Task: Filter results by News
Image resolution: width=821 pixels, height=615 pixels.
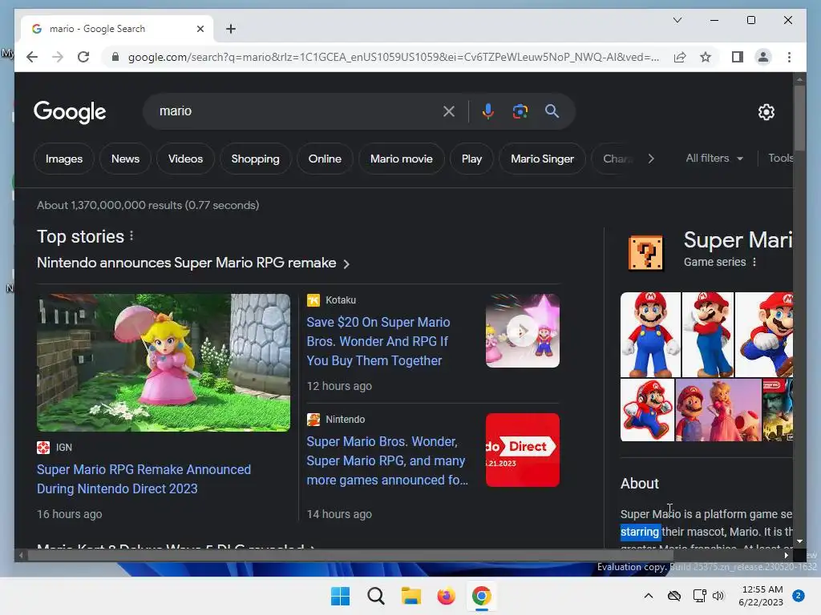Action: [125, 159]
